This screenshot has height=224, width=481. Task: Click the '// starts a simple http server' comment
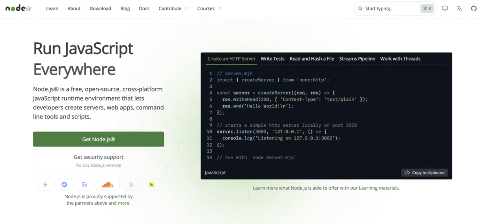tap(287, 125)
